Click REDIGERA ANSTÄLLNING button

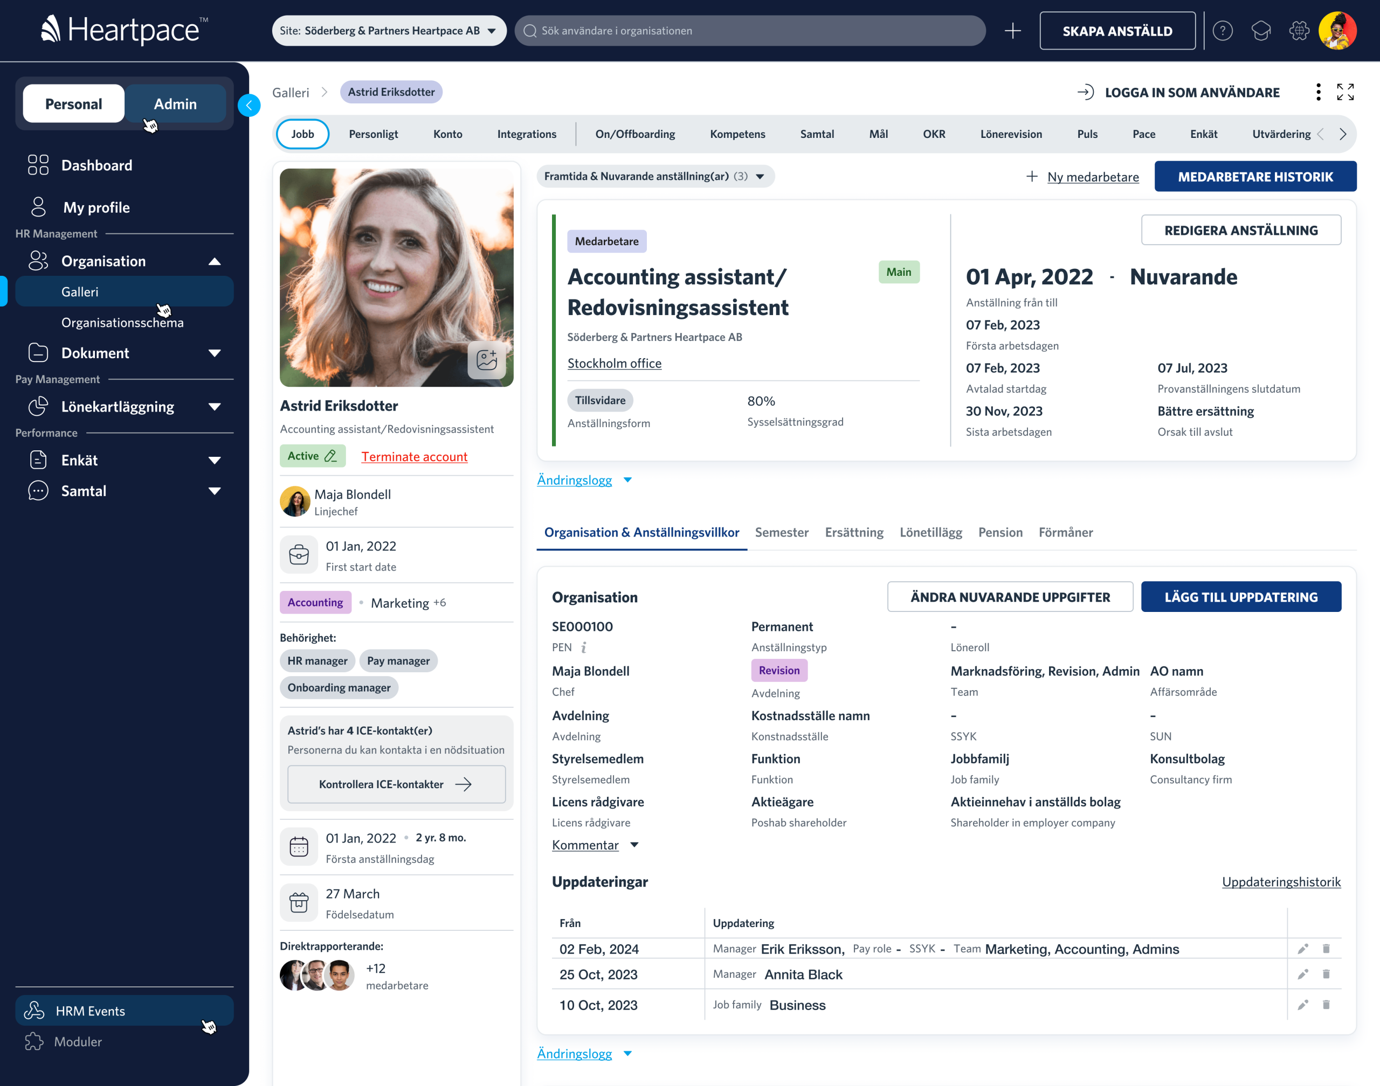(x=1241, y=230)
